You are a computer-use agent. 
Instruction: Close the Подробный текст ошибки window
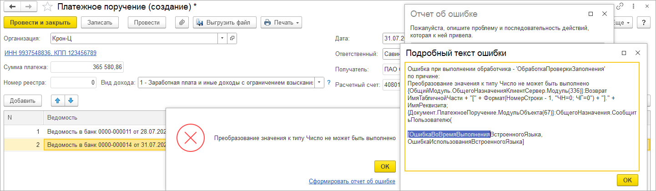pos(639,53)
